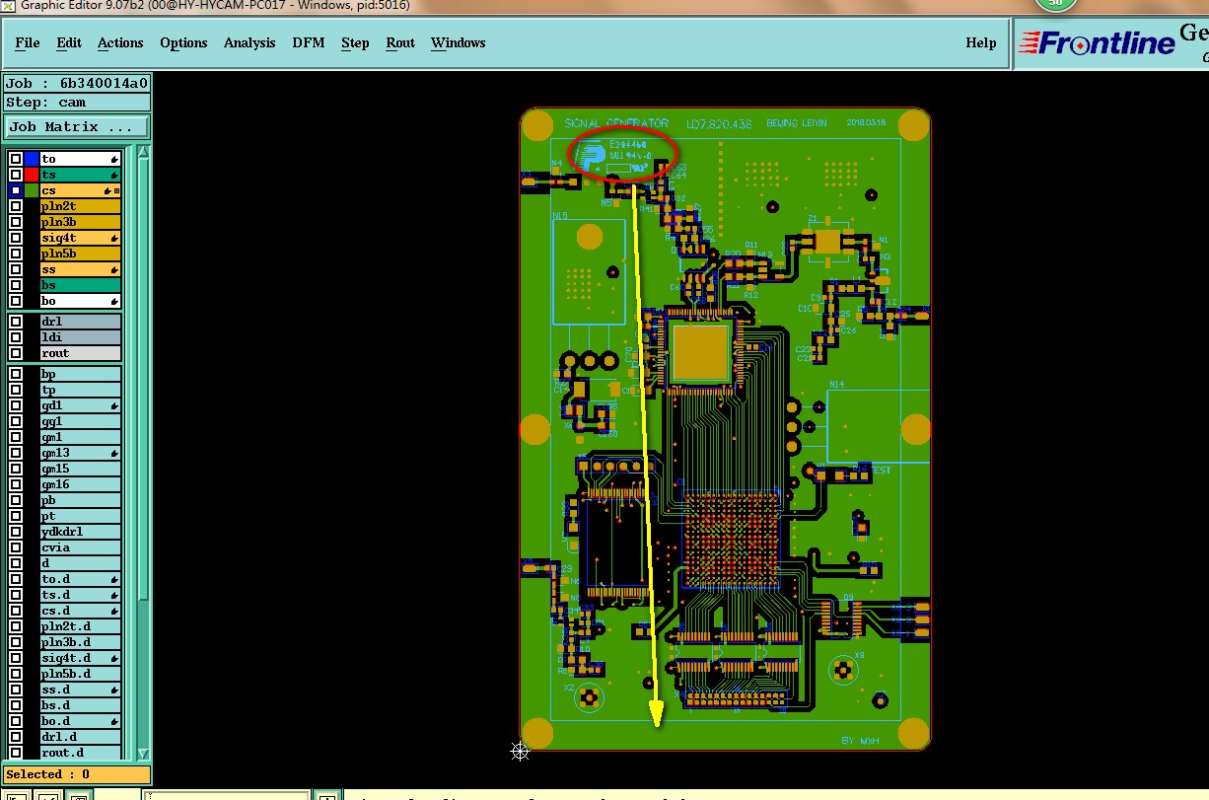1209x800 pixels.
Task: Click the hand icon on the gd1 layer
Action: coord(114,405)
